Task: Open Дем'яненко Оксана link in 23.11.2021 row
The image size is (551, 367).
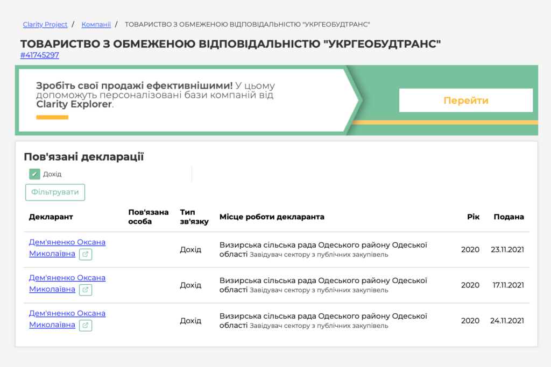Action: (x=67, y=242)
